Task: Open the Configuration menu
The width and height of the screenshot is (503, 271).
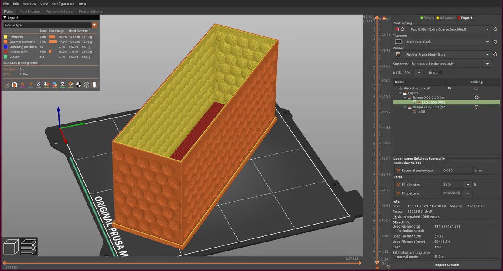Action: click(x=63, y=4)
